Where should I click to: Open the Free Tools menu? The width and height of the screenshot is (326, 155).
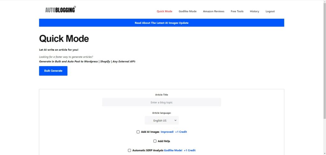click(237, 11)
